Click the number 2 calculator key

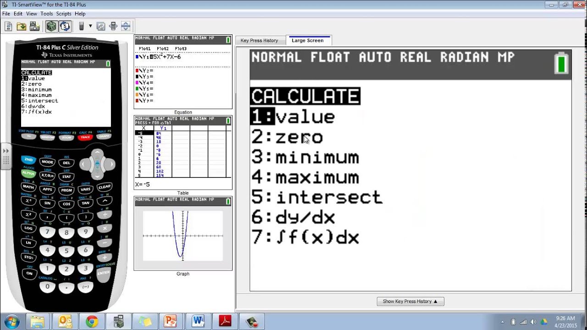click(66, 269)
